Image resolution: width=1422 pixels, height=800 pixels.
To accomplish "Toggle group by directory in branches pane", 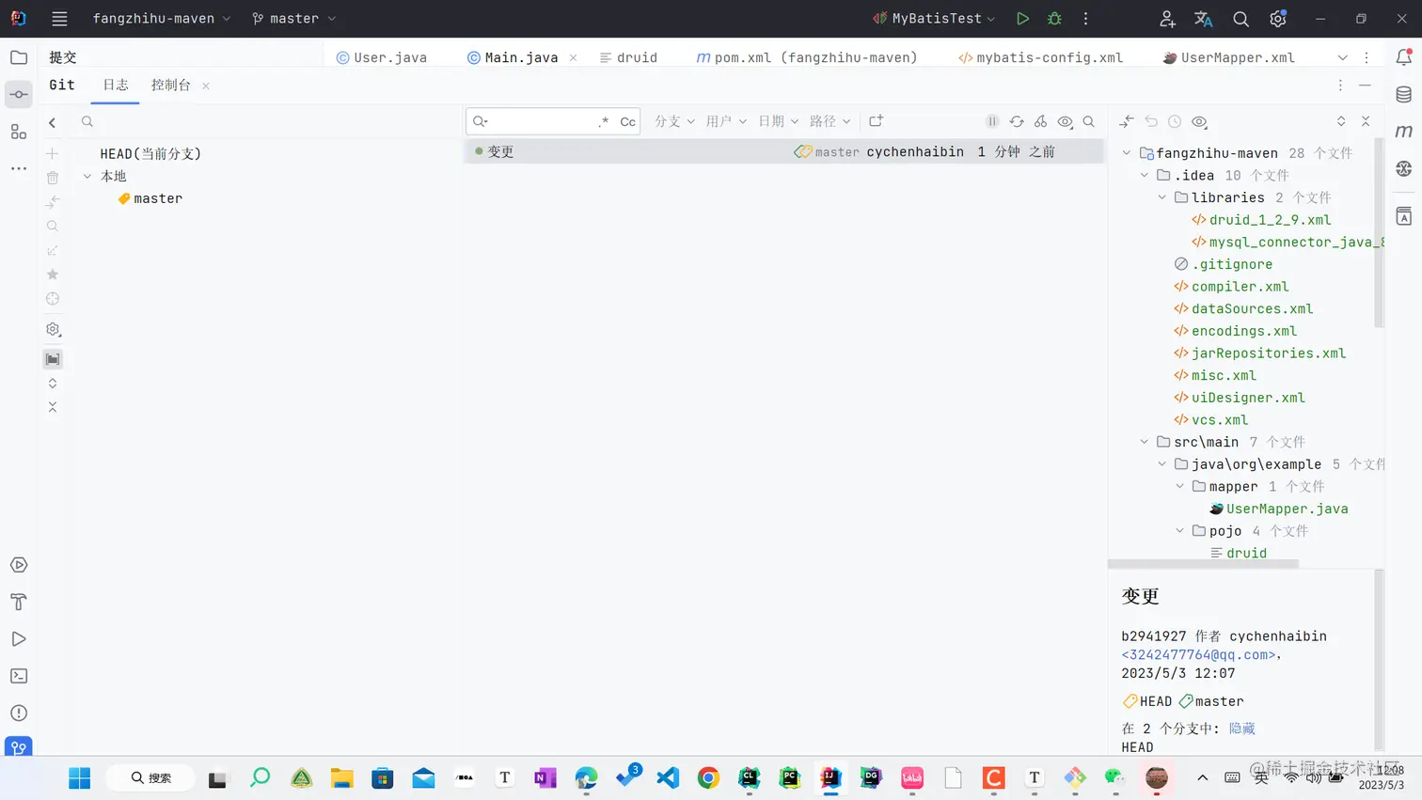I will tap(53, 359).
